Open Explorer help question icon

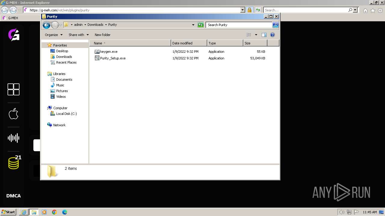coord(273,35)
